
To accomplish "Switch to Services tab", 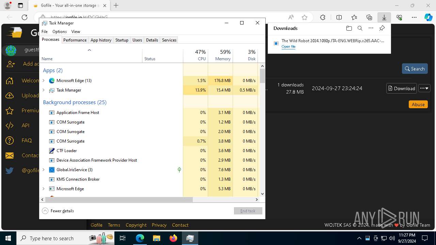I will coord(169,40).
